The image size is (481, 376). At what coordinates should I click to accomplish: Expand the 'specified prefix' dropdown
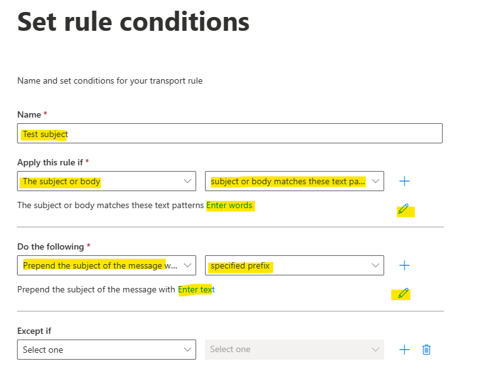[x=294, y=265]
